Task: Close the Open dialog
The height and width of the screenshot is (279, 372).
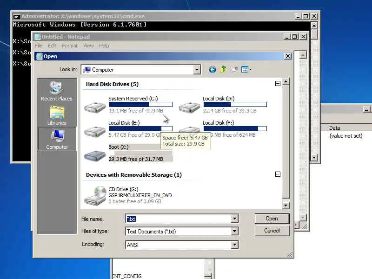Action: point(287,56)
